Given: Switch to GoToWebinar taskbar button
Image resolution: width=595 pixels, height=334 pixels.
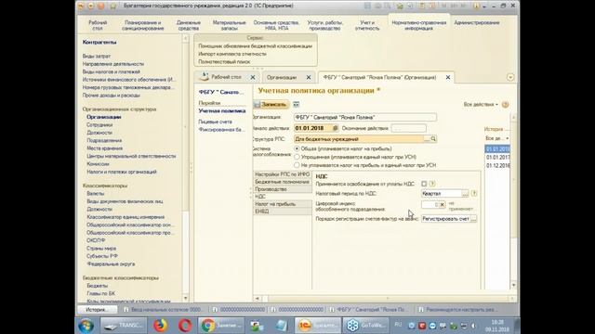Looking at the screenshot, I should tap(366, 326).
